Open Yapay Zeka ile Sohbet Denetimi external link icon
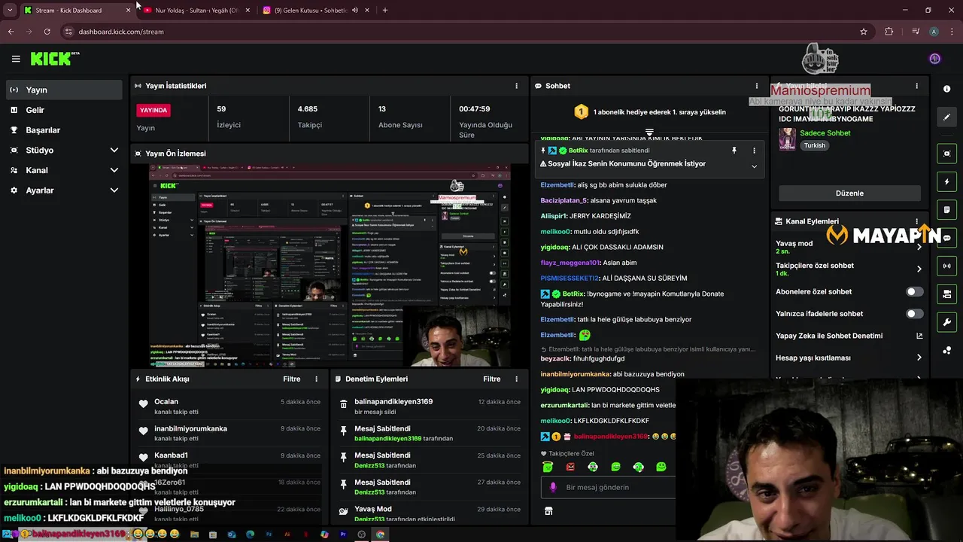963x542 pixels. [919, 336]
